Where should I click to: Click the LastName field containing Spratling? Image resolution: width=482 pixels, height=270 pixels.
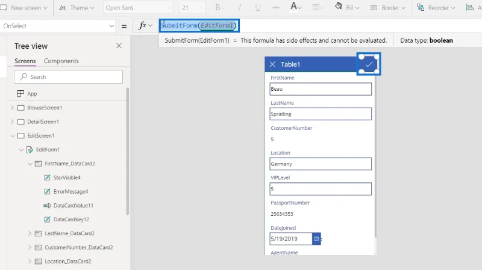tap(321, 114)
